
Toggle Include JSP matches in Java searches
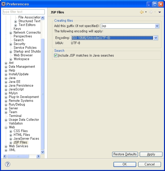pyautogui.click(x=56, y=55)
